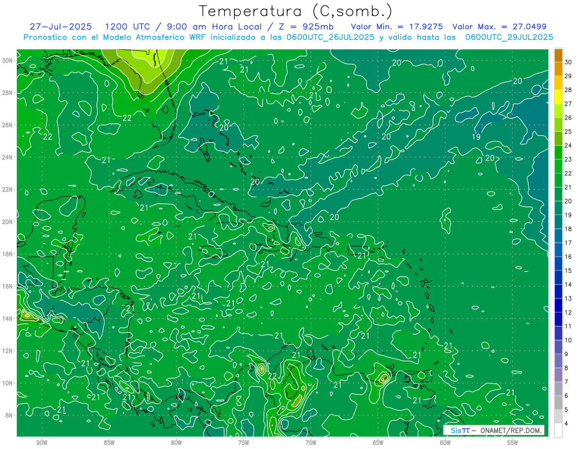
Task: Click the title "Temperatura (C,somb.)"
Action: pyautogui.click(x=296, y=11)
